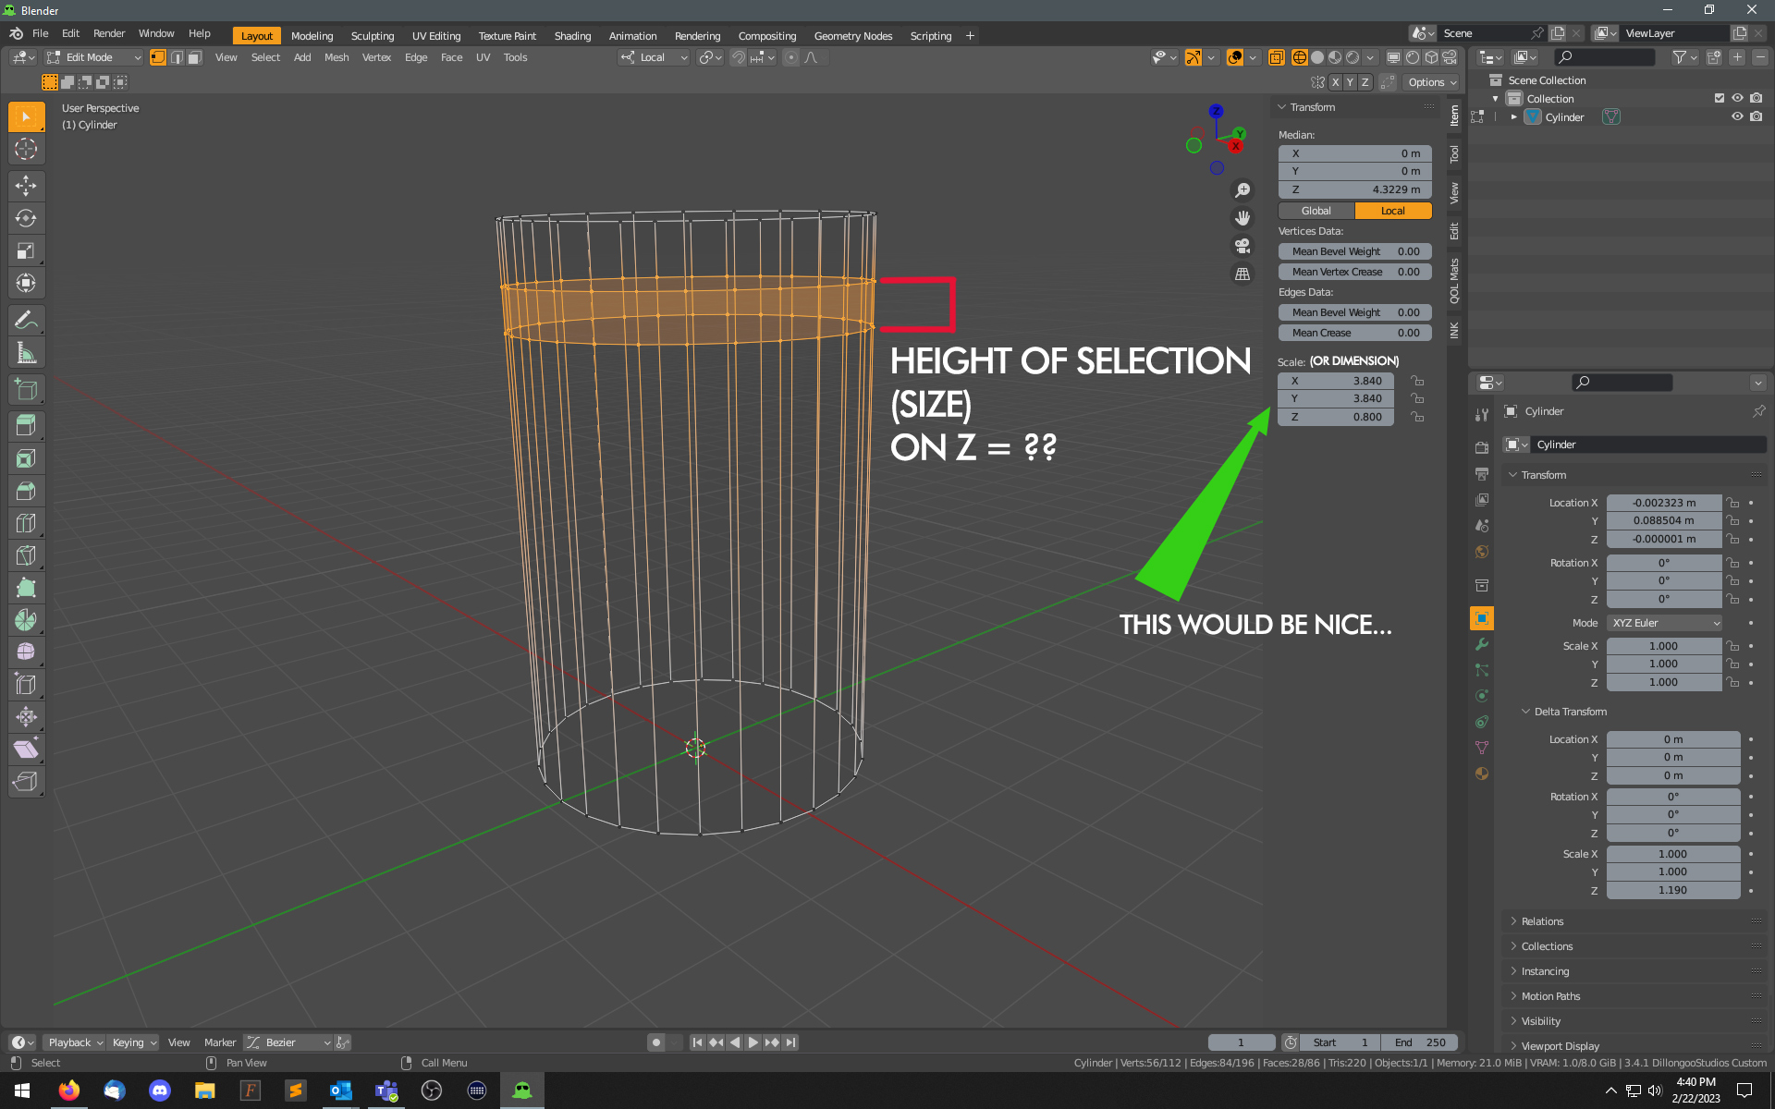
Task: Click the pan view hand icon
Action: point(1242,218)
